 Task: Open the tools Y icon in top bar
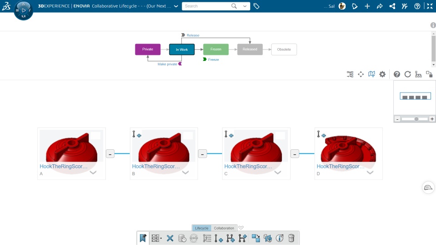point(405,6)
